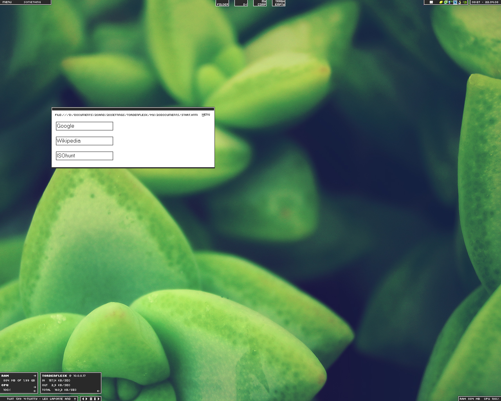Click the blue square bracket tray icon
Image resolution: width=501 pixels, height=401 pixels.
pos(455,2)
